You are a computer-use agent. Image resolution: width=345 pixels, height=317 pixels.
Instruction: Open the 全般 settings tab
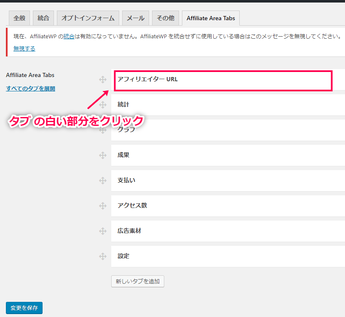click(x=19, y=18)
